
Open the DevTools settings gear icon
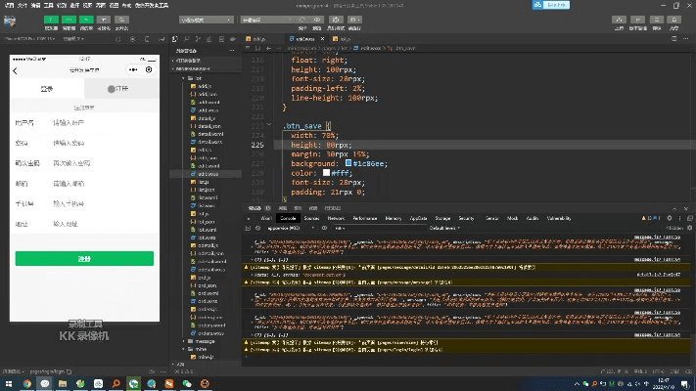click(670, 217)
